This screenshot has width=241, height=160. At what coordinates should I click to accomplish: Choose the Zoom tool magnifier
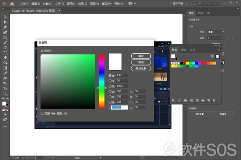tap(5, 93)
